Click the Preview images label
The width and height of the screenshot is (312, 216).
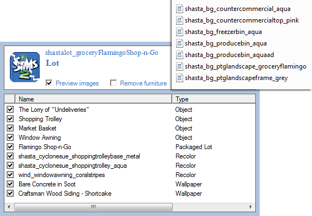77,83
